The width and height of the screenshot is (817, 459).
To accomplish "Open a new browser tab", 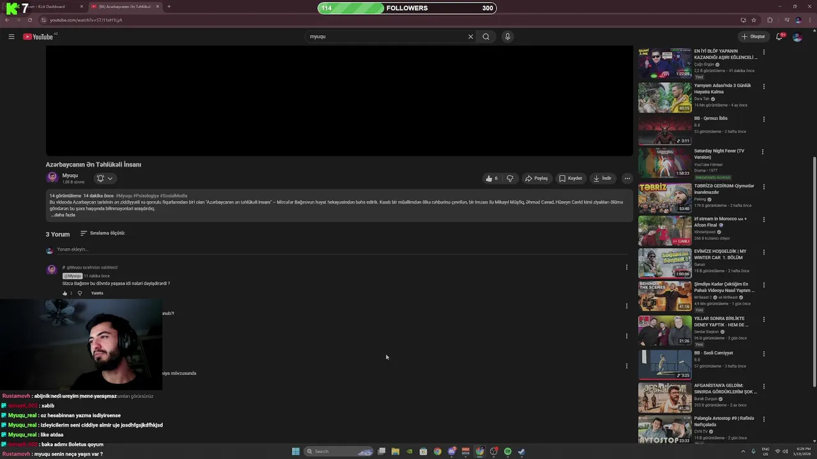I will click(169, 6).
